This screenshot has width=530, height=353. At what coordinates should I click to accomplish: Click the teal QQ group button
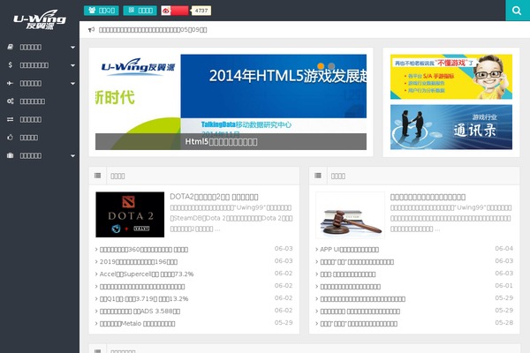click(102, 11)
